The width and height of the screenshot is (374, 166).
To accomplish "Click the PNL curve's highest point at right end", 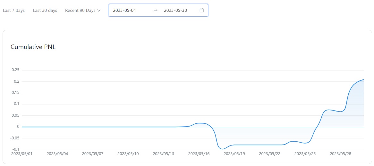I will 364,79.
